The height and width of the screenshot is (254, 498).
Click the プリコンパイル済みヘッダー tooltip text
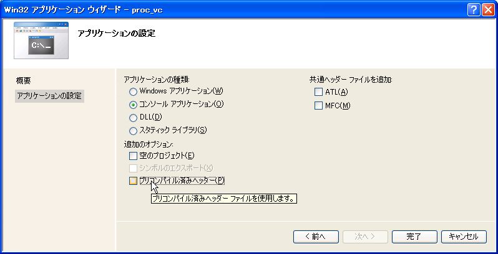tap(223, 199)
